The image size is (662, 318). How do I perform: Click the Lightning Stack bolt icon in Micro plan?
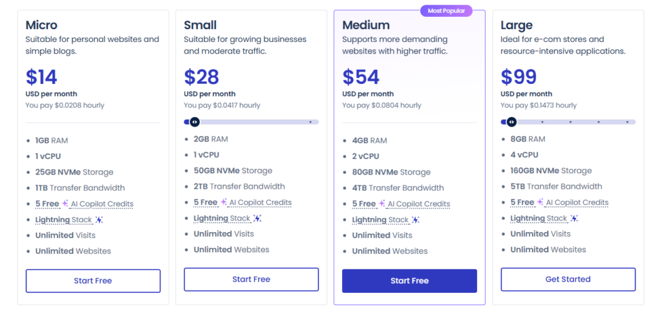pyautogui.click(x=99, y=220)
